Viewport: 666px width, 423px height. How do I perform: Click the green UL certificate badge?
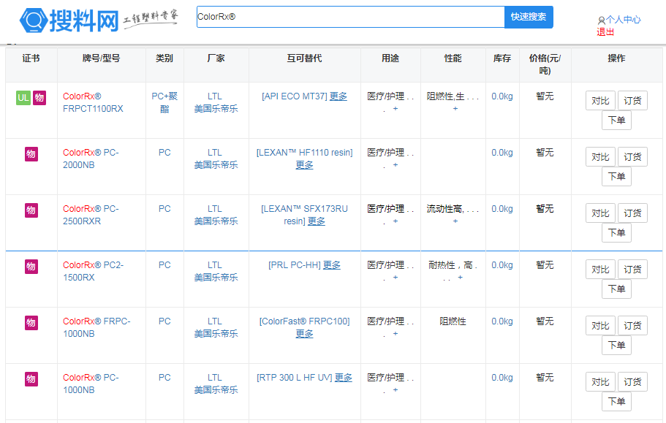click(23, 98)
